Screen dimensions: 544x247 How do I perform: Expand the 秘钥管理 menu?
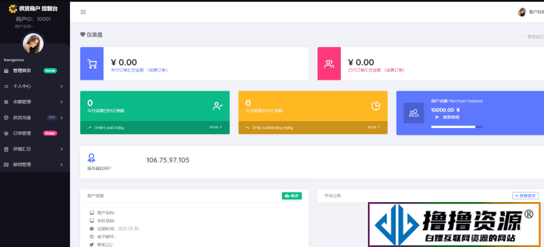[x=33, y=164]
